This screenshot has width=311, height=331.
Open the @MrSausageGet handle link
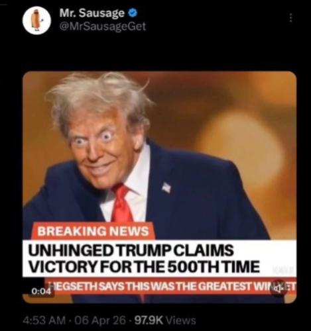click(103, 26)
